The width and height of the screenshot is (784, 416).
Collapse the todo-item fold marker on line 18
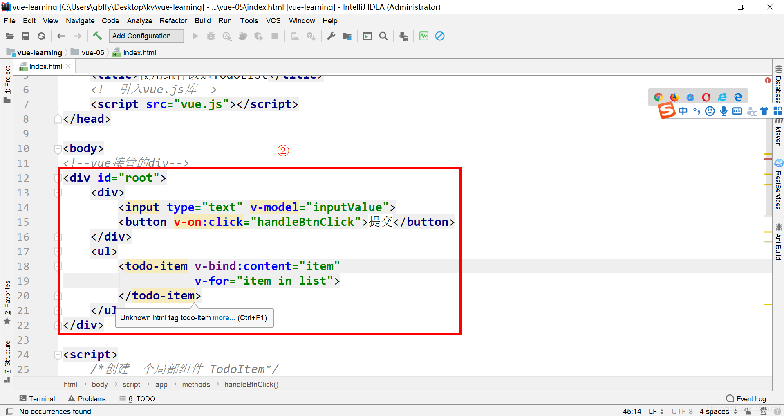[x=58, y=266]
